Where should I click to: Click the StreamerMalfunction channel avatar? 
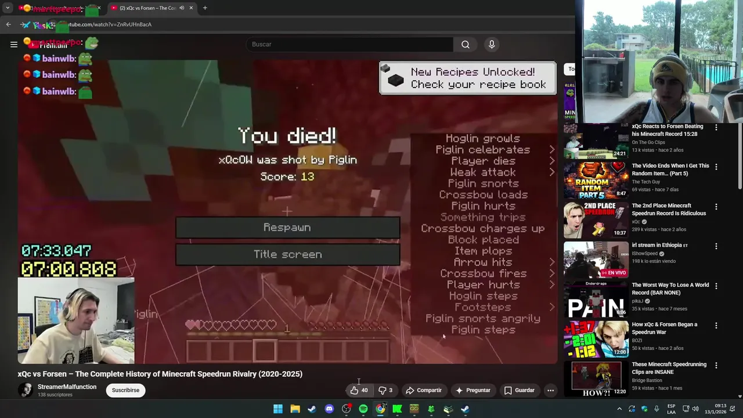coord(26,390)
